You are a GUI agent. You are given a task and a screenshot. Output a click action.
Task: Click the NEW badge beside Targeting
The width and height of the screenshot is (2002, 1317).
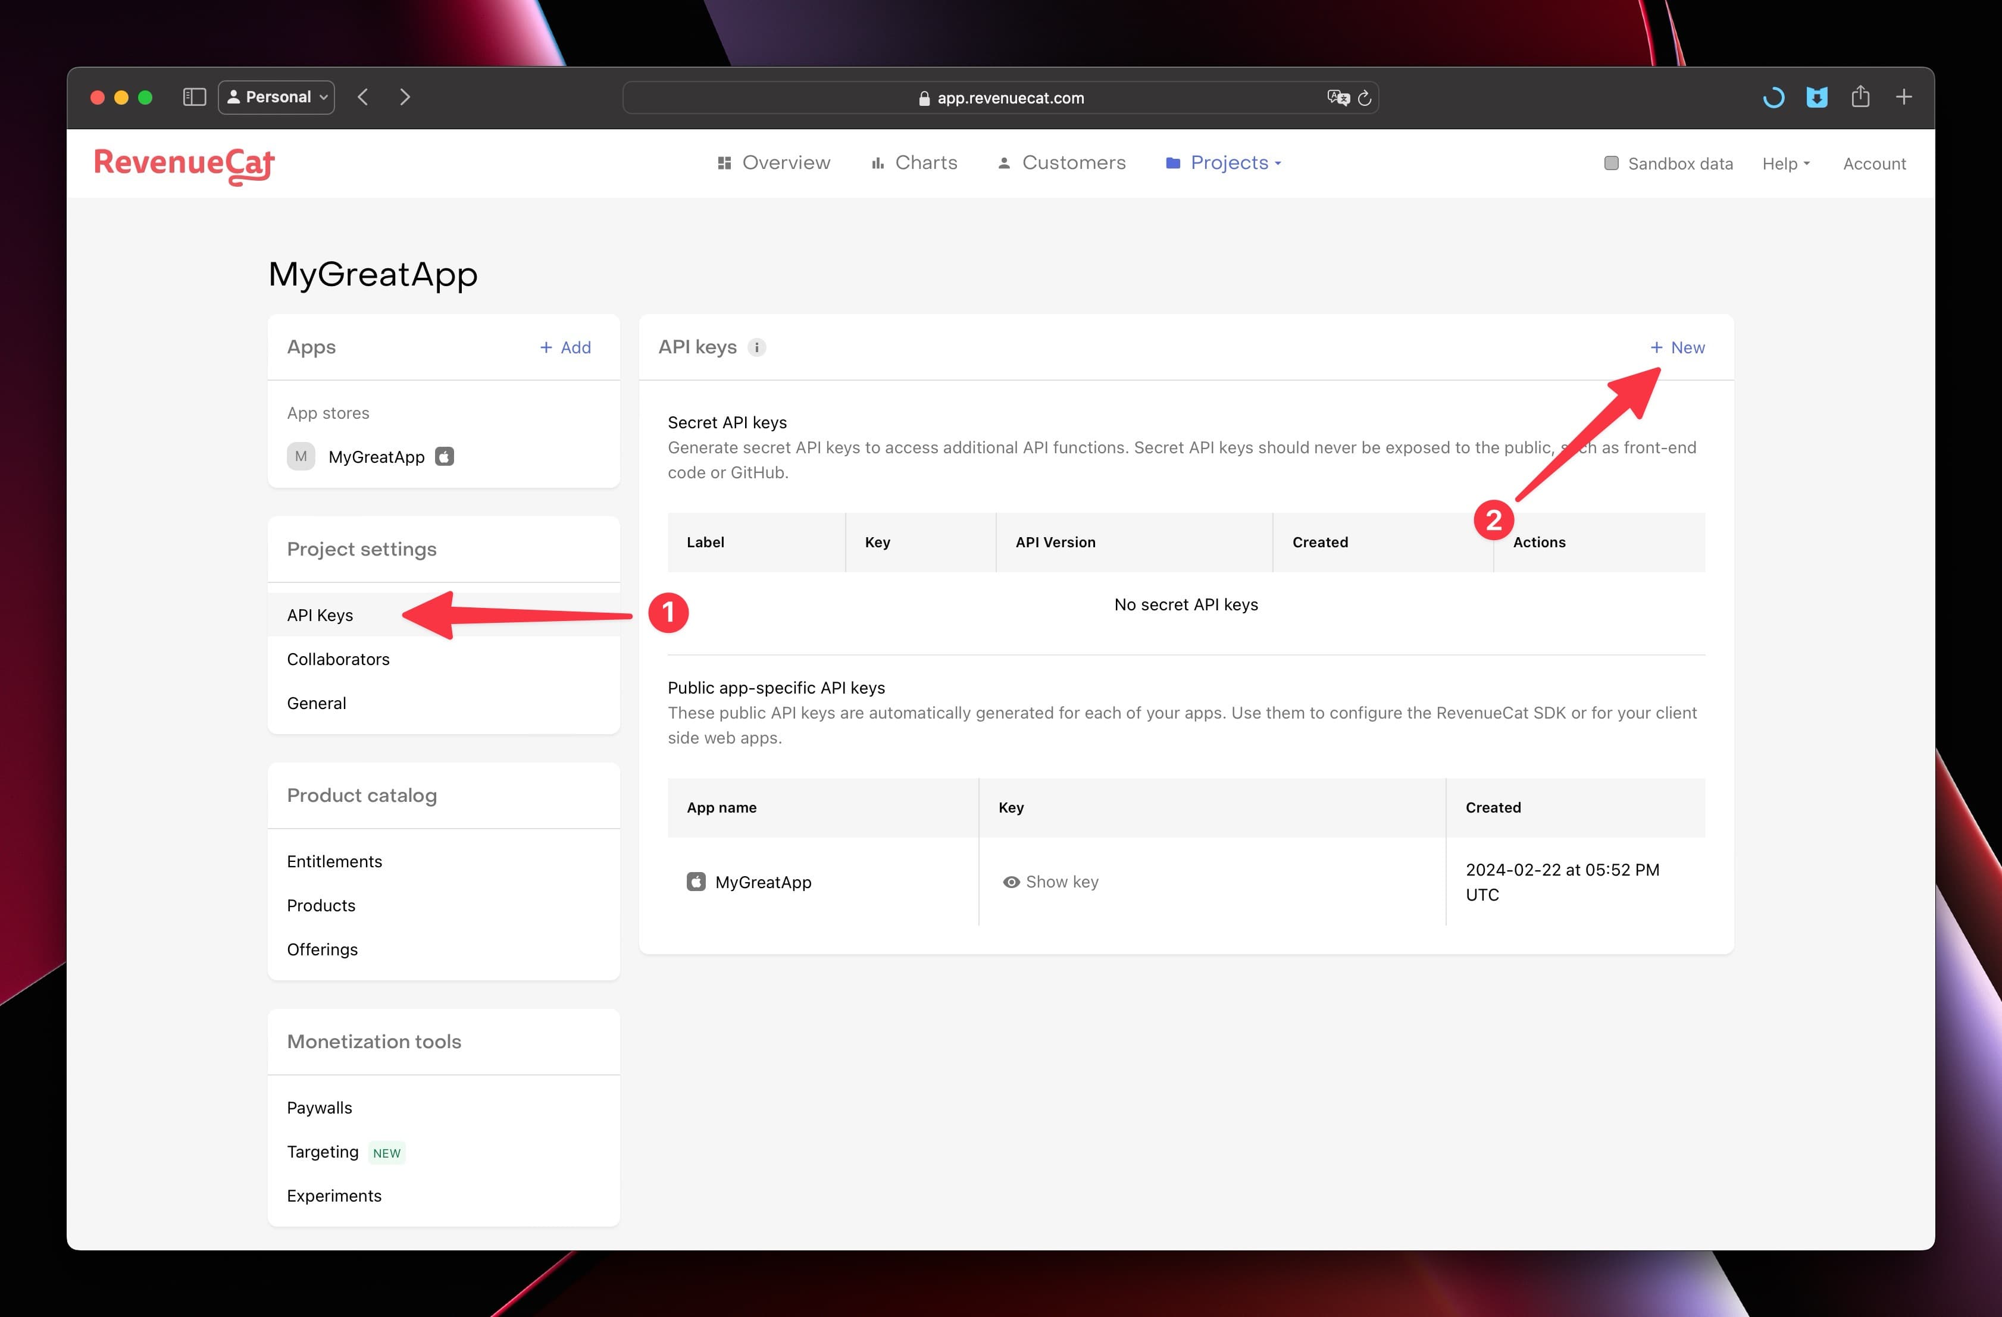click(387, 1153)
